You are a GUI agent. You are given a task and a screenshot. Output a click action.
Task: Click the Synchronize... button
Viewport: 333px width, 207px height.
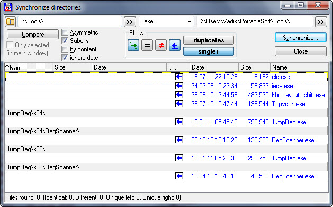[301, 38]
